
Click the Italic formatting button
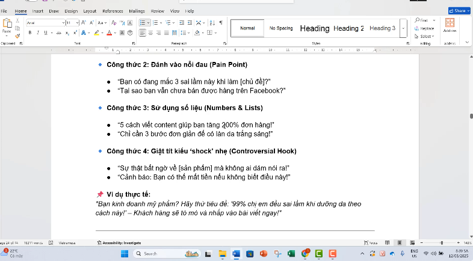37,32
